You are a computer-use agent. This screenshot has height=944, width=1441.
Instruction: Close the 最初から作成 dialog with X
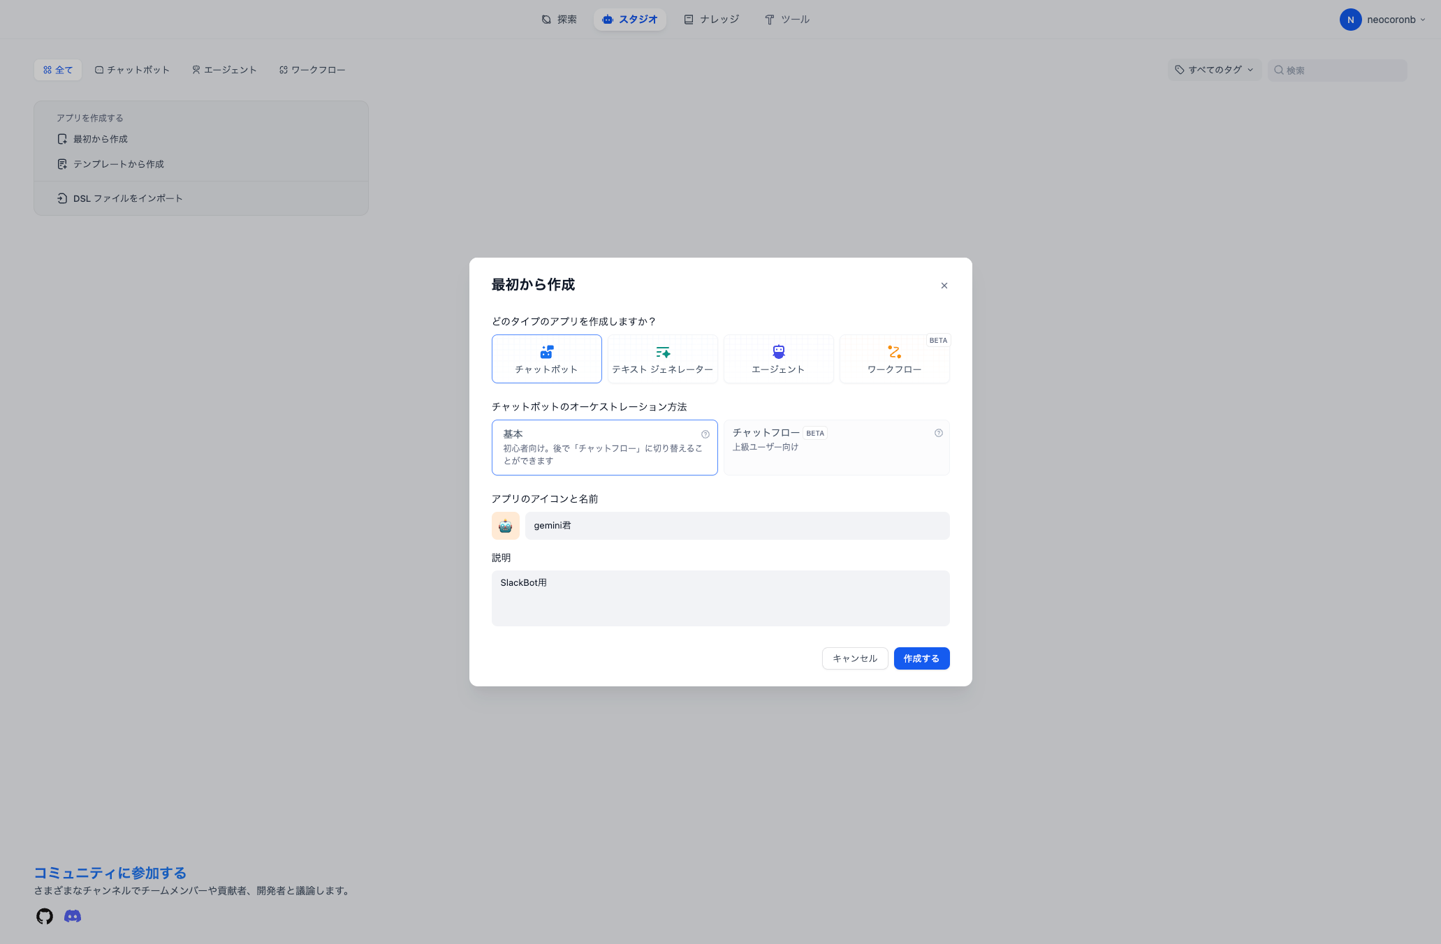[x=944, y=286]
